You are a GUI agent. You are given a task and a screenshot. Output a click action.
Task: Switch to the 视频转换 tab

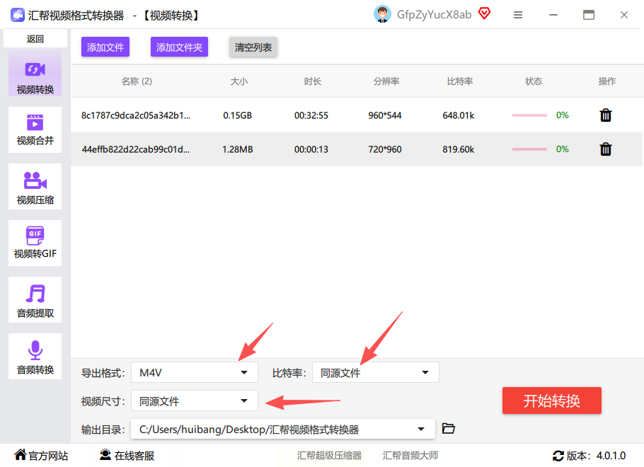pyautogui.click(x=35, y=74)
